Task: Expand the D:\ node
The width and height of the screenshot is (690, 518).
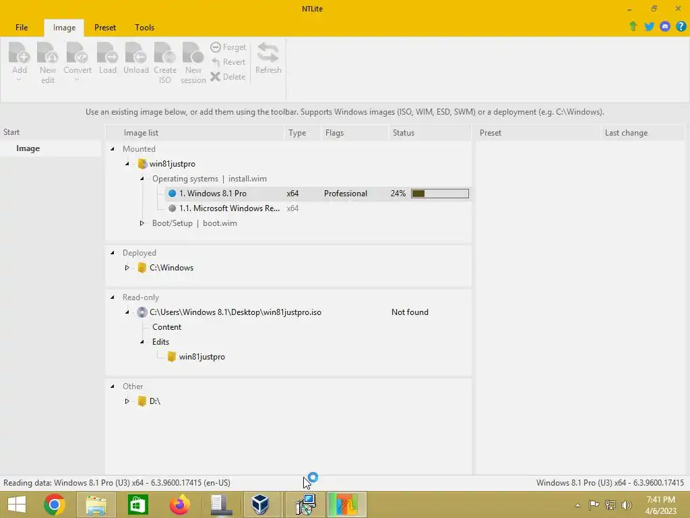Action: (x=127, y=401)
